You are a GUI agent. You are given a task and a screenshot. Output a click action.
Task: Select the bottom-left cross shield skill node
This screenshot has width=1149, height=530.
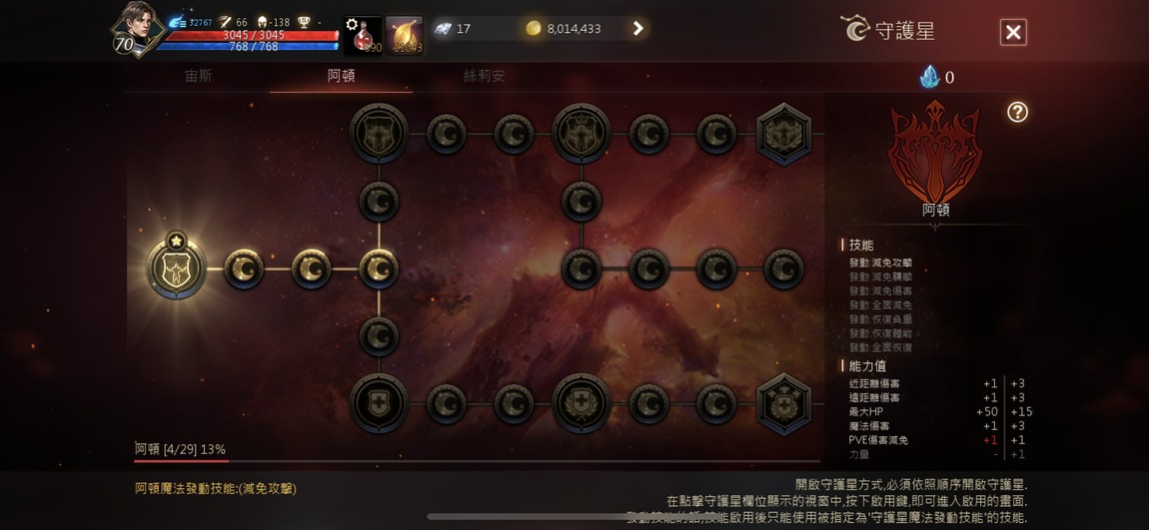(x=379, y=403)
